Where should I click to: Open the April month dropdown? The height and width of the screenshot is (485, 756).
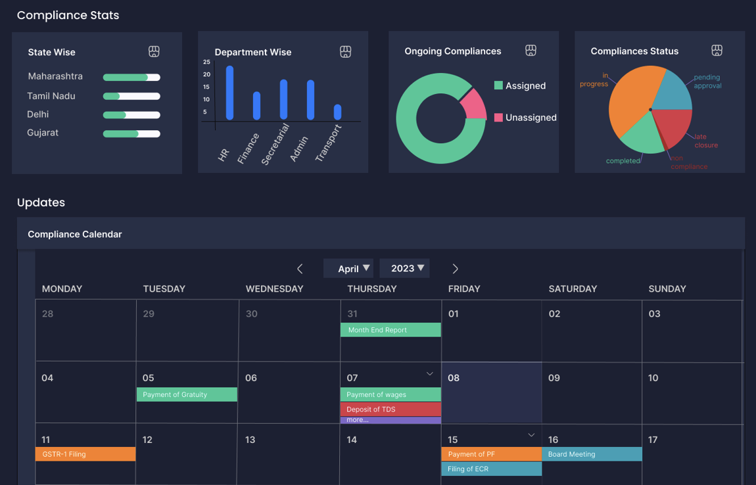pos(348,268)
